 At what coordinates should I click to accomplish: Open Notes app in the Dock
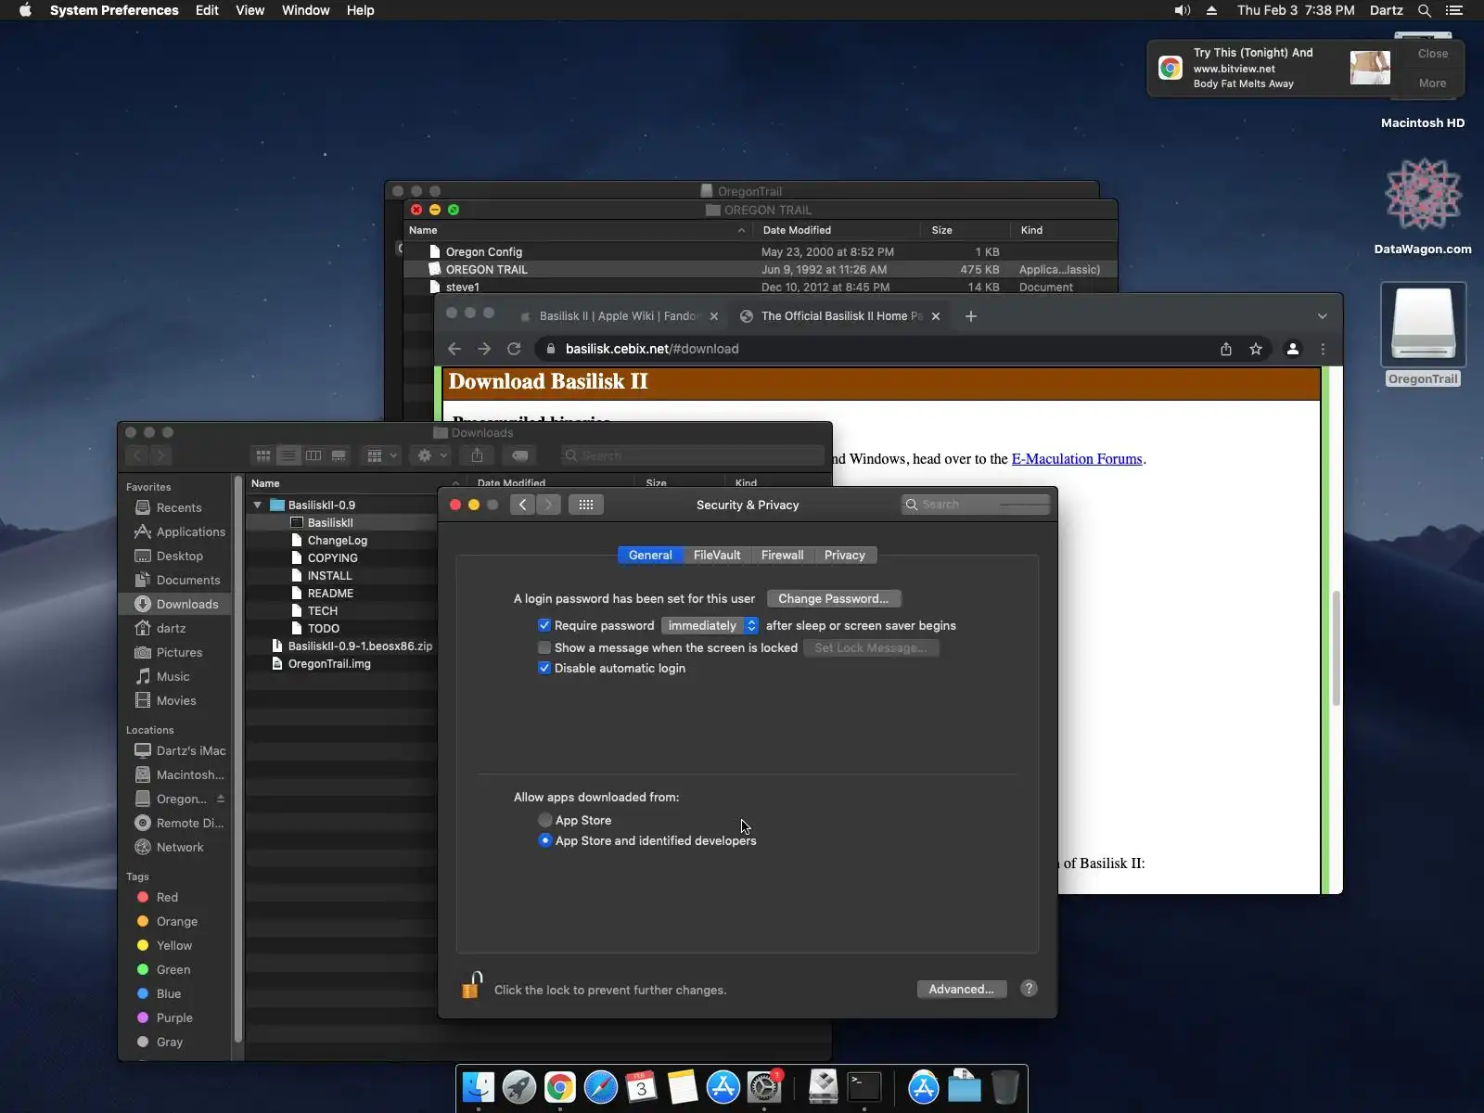coord(683,1087)
